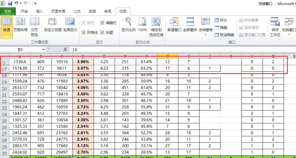Select column H header

(168, 56)
